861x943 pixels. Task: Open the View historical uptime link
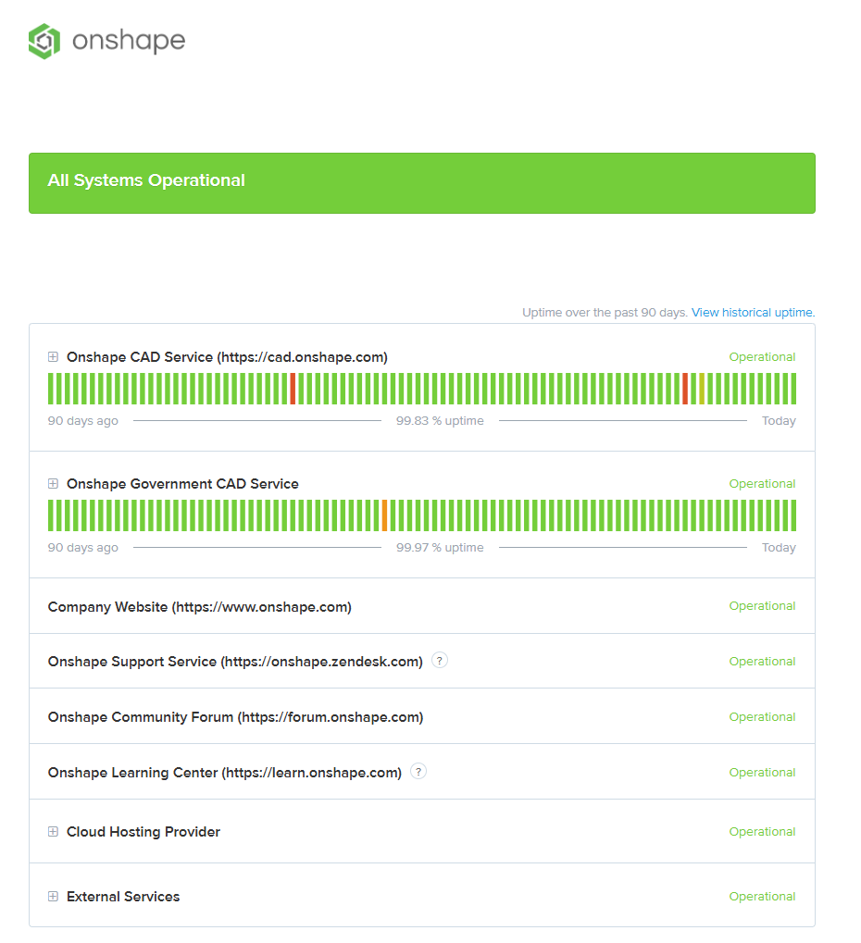[x=754, y=312]
